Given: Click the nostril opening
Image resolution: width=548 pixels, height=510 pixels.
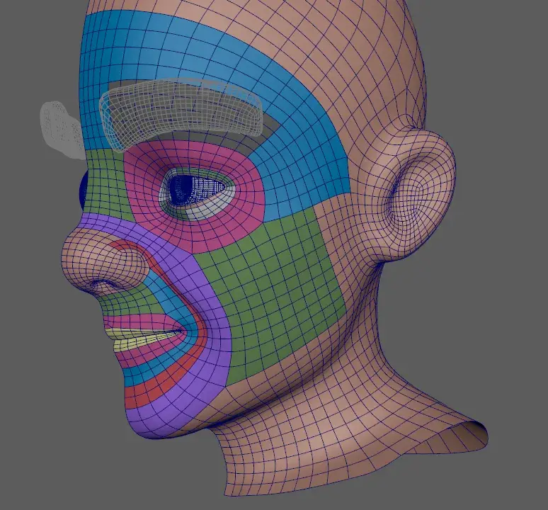Looking at the screenshot, I should coord(106,285).
